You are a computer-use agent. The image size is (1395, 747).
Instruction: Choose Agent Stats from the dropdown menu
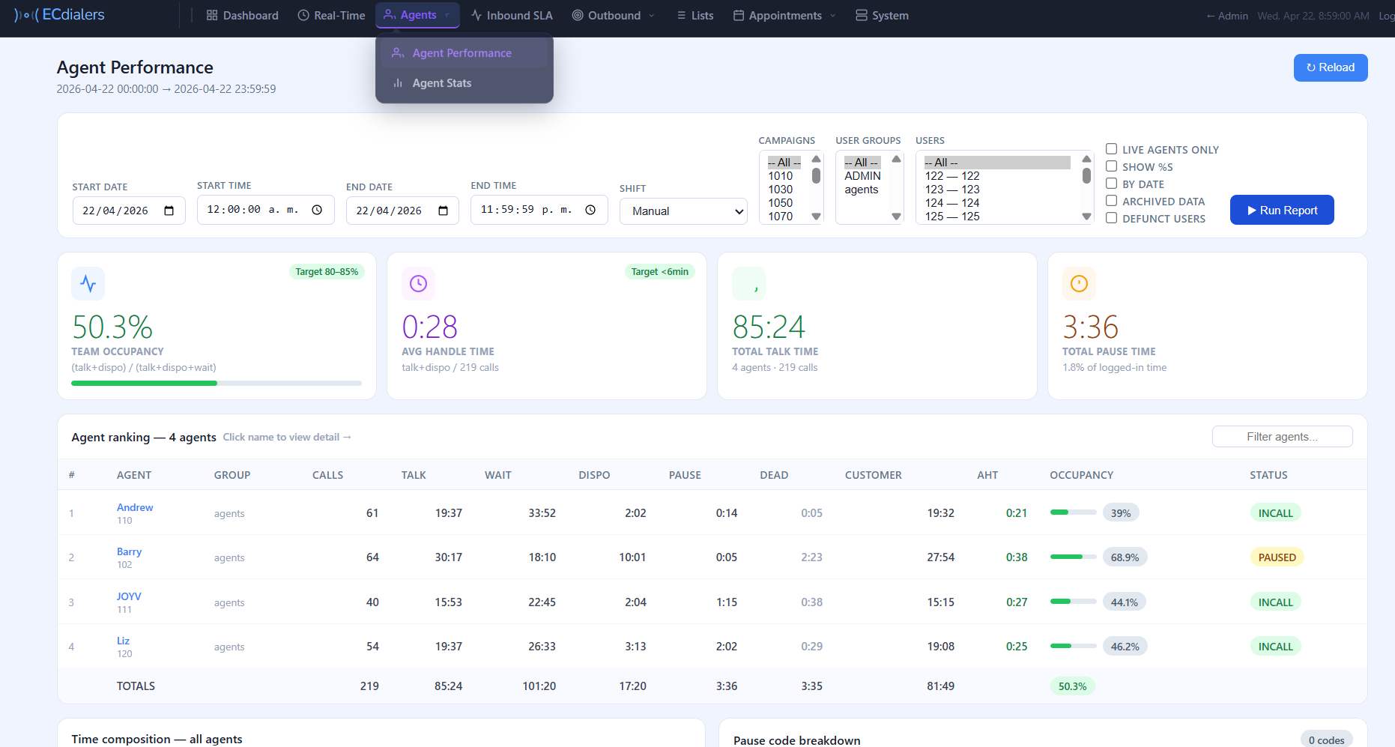[x=465, y=83]
